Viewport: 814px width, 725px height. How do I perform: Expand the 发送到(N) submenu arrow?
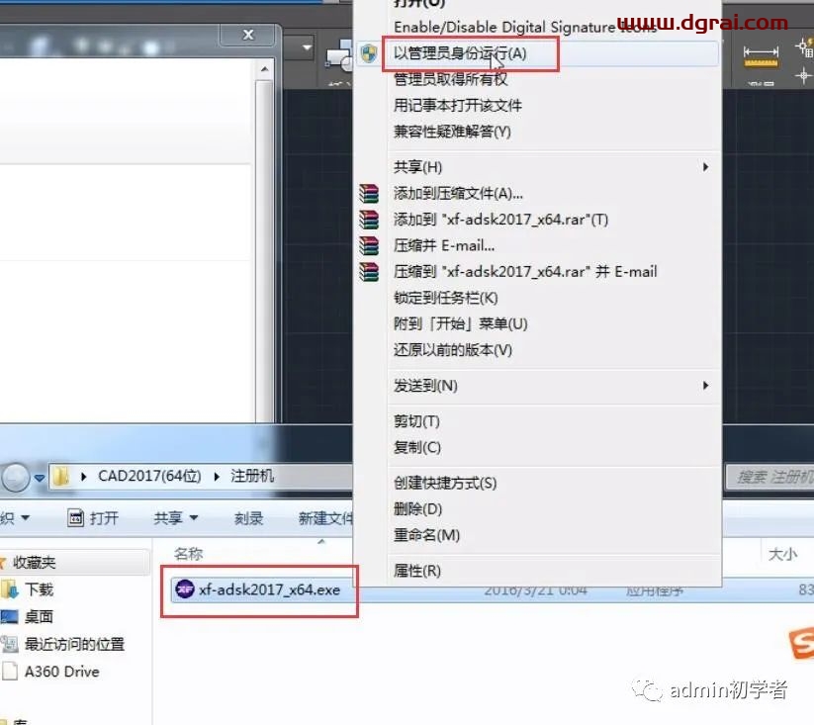coord(705,386)
